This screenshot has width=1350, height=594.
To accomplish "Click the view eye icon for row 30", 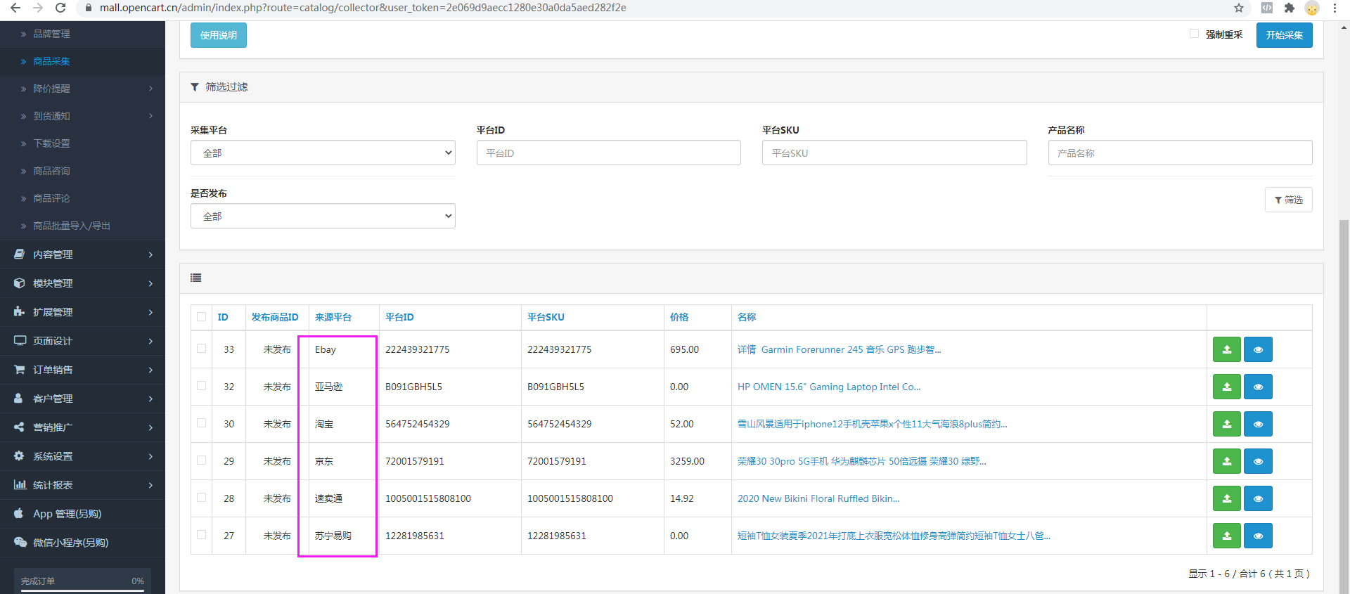I will 1258,424.
